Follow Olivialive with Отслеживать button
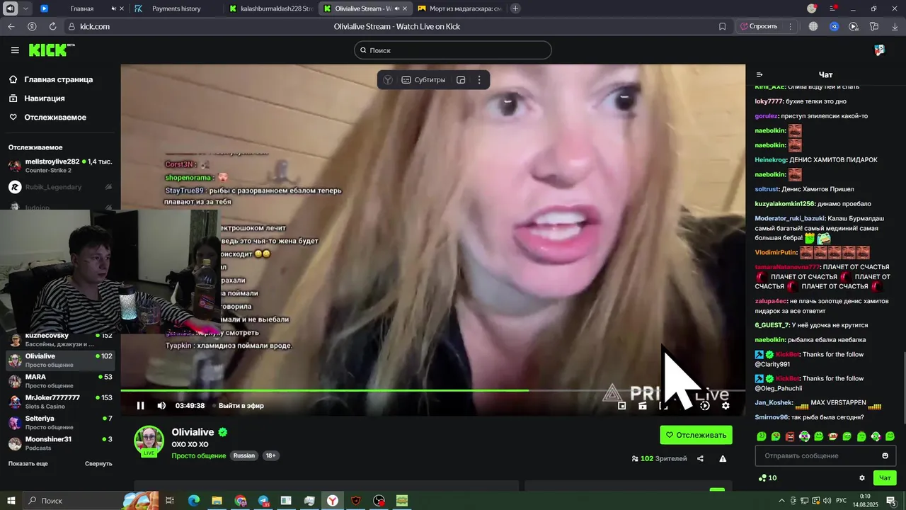The width and height of the screenshot is (906, 510). click(696, 435)
